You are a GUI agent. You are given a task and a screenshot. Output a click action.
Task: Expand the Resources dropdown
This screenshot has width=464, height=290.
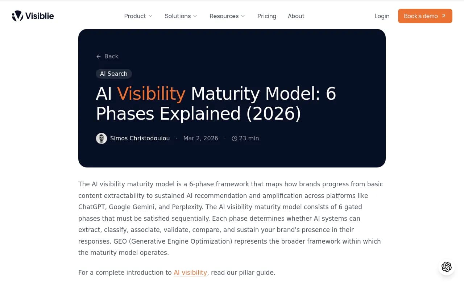click(227, 16)
